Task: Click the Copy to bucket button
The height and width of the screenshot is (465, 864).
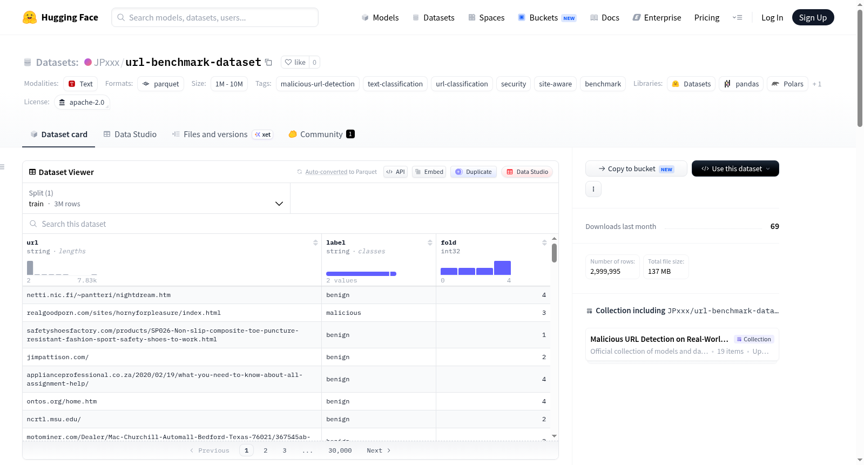Action: [x=636, y=169]
